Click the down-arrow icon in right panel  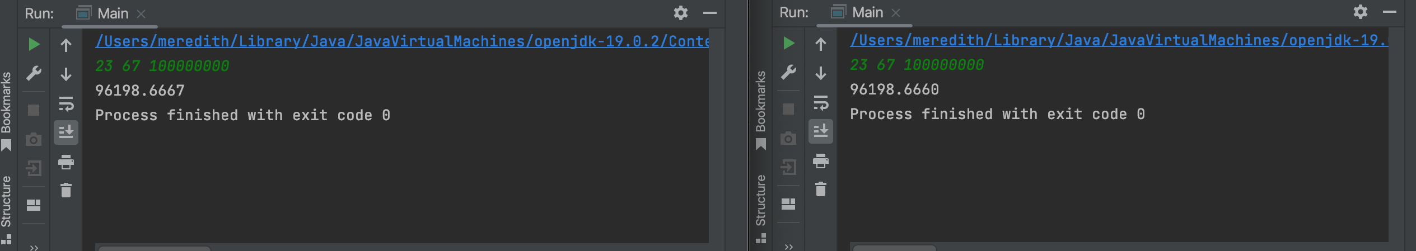821,73
